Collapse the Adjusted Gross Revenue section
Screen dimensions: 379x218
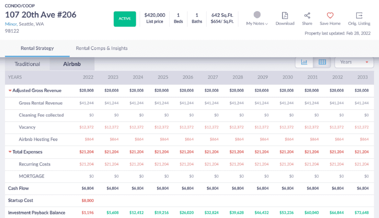pos(11,91)
